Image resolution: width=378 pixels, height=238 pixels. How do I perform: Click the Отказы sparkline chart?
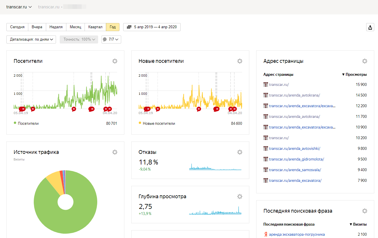click(215, 167)
